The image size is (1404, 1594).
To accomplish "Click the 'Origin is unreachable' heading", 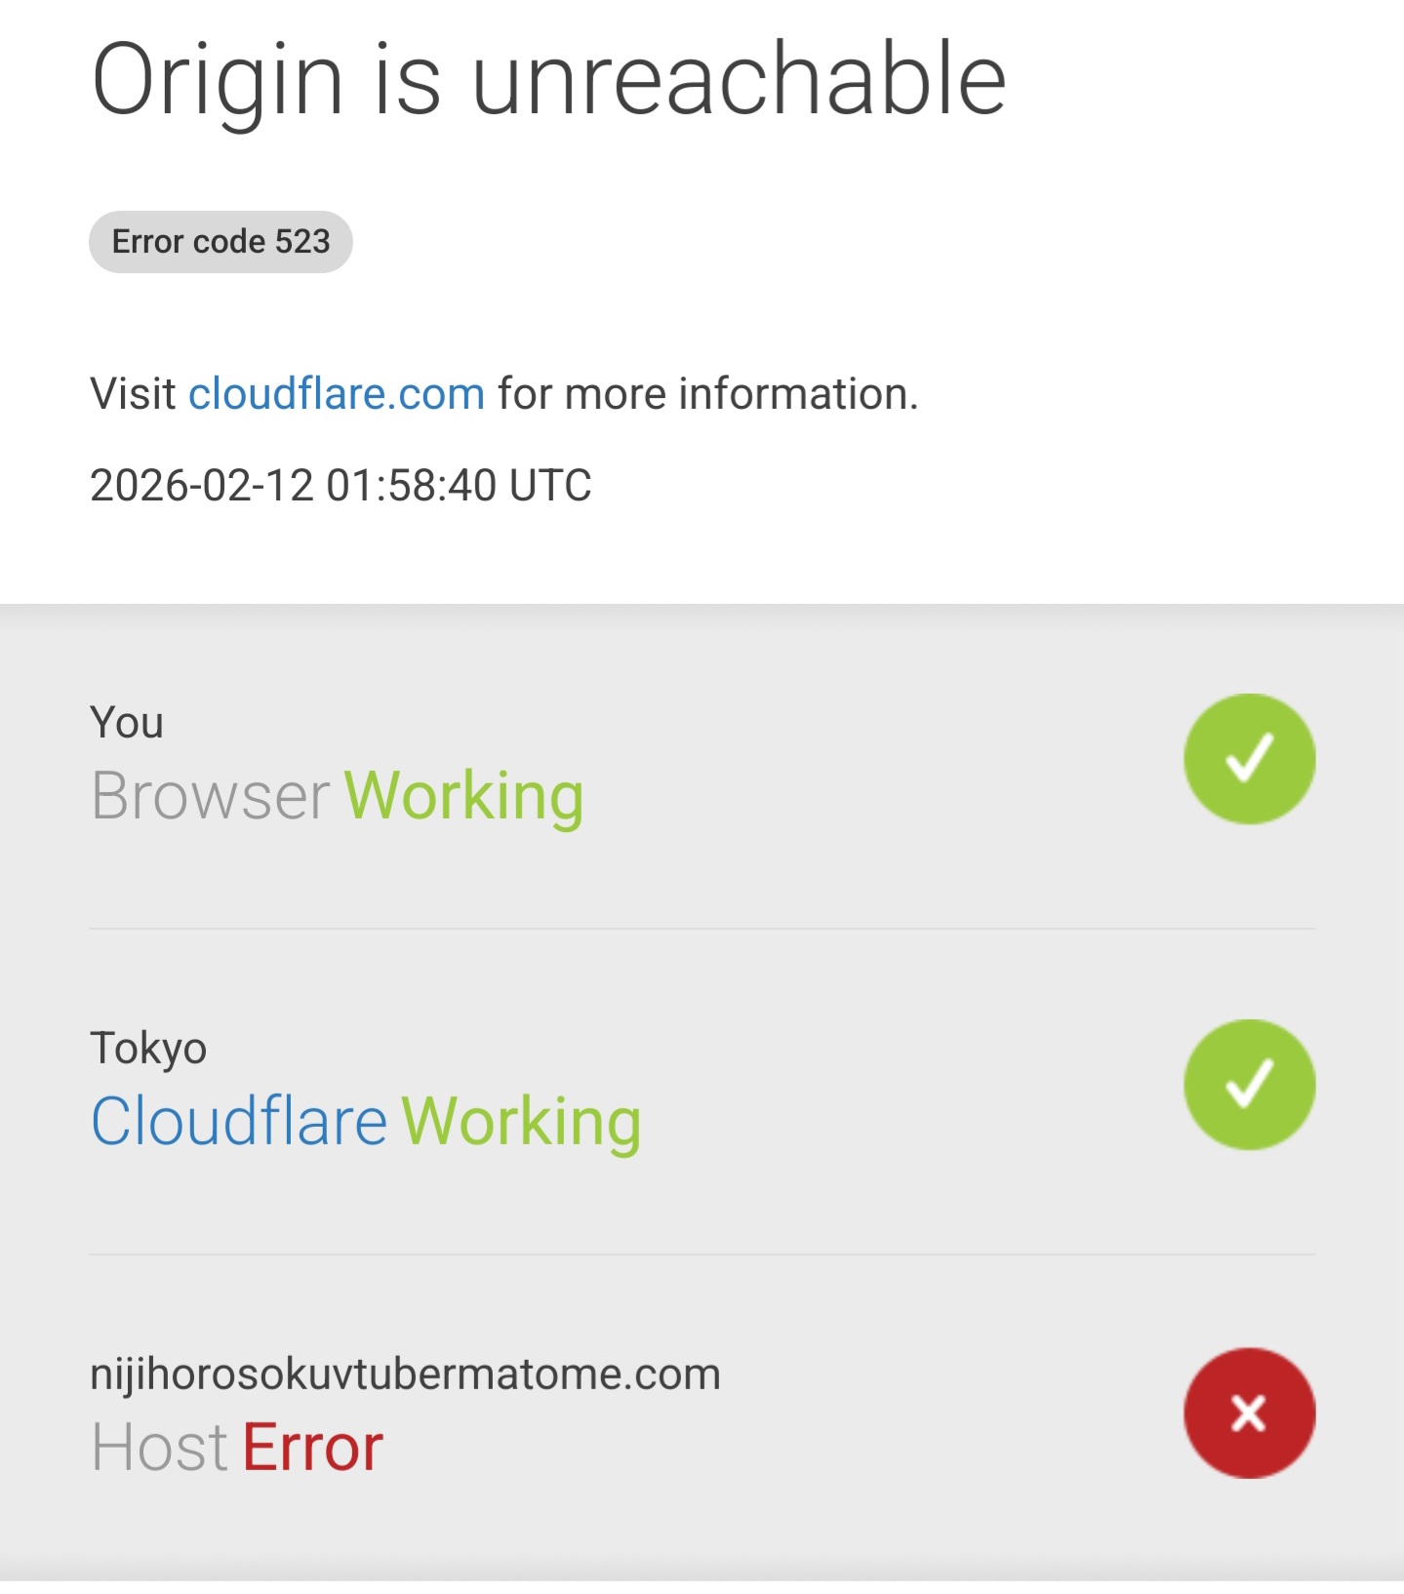I will [548, 80].
